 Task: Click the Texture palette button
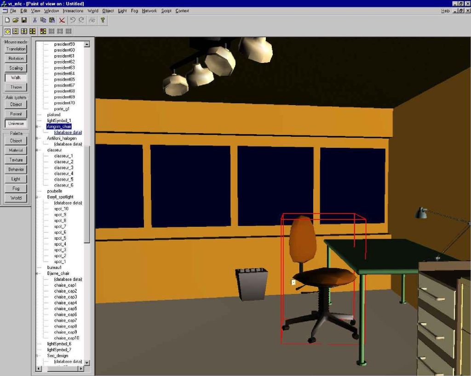(16, 160)
